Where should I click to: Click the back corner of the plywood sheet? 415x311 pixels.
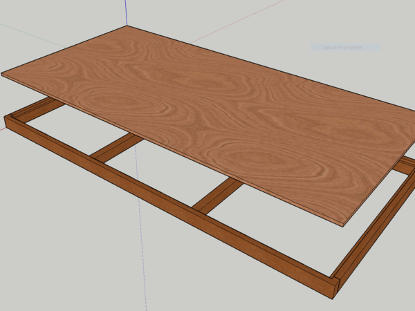128,28
